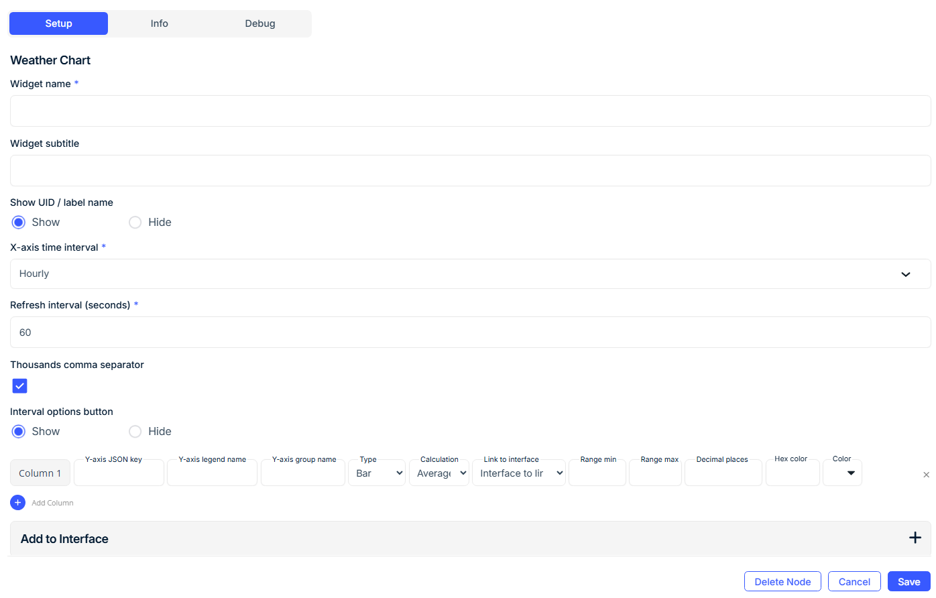The image size is (936, 598).
Task: Click the Cancel button
Action: point(854,581)
